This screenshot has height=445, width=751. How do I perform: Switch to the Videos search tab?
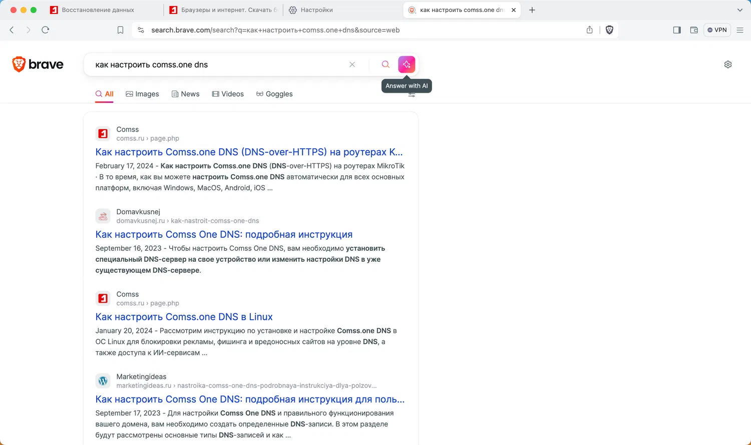[x=228, y=94]
